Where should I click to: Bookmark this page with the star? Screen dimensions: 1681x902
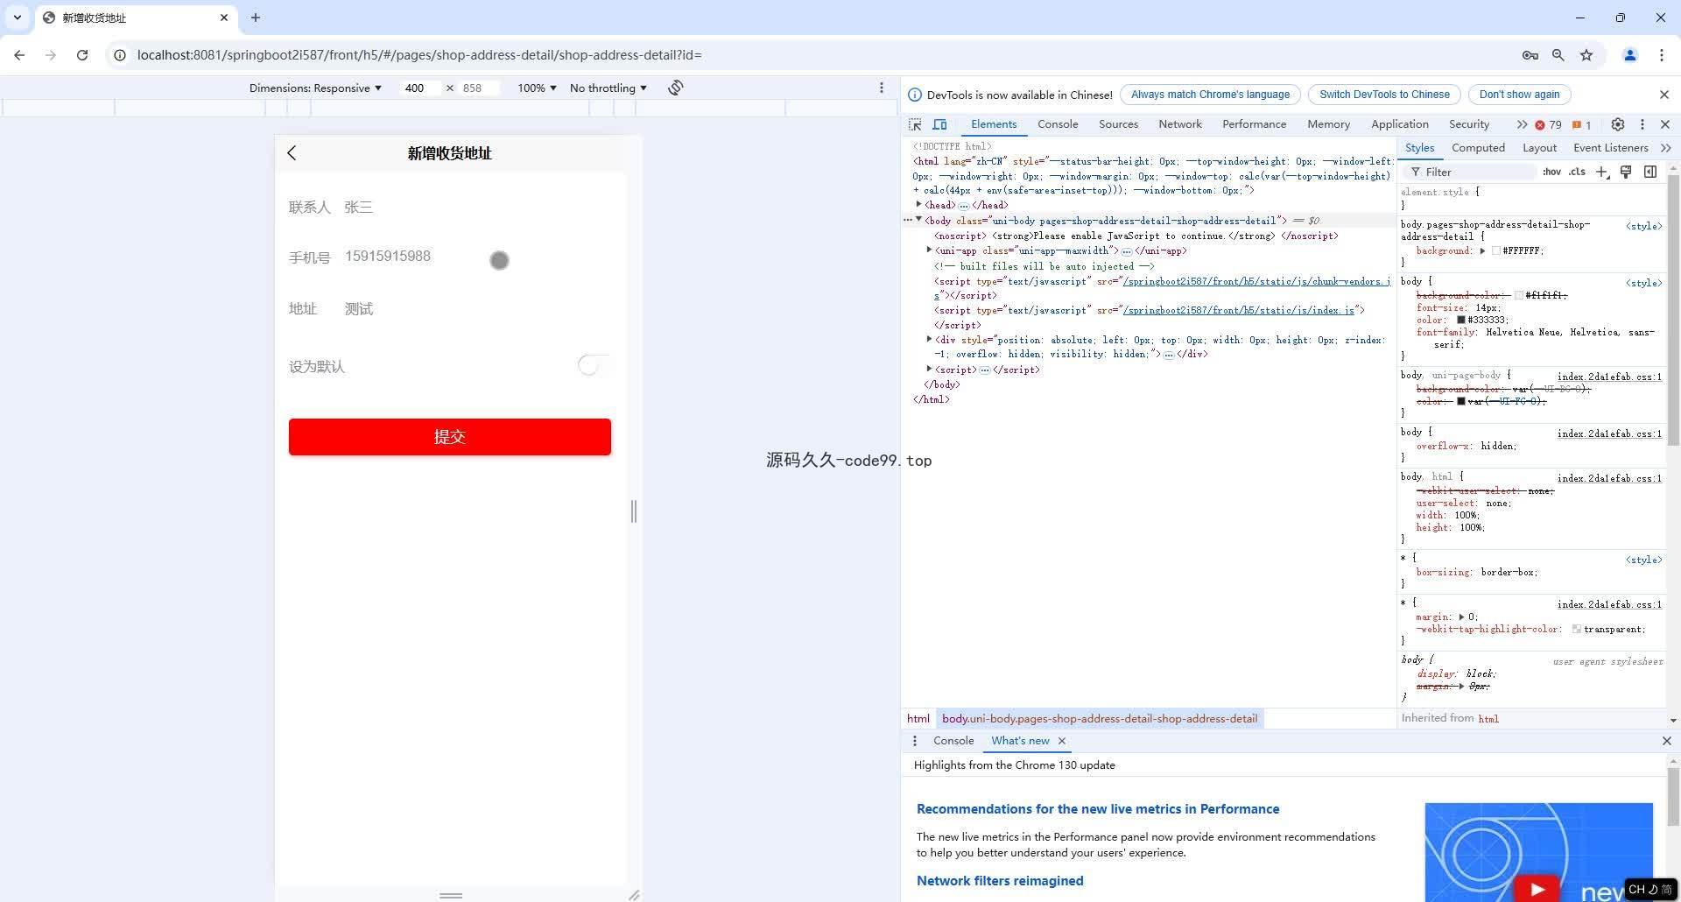(1586, 55)
